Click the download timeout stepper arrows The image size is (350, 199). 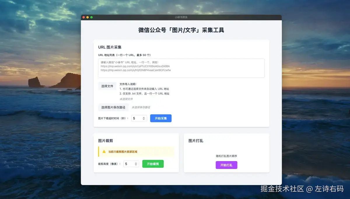click(x=144, y=118)
